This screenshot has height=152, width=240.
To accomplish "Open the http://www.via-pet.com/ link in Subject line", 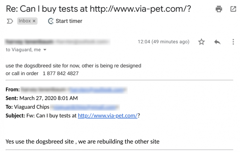I will point(108,115).
